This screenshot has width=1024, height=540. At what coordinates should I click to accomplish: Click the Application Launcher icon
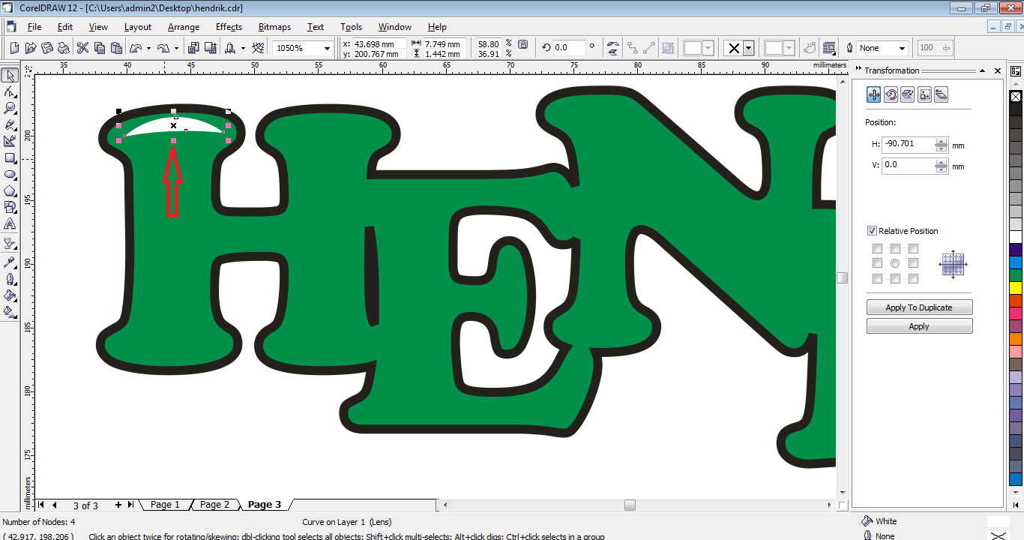(230, 48)
